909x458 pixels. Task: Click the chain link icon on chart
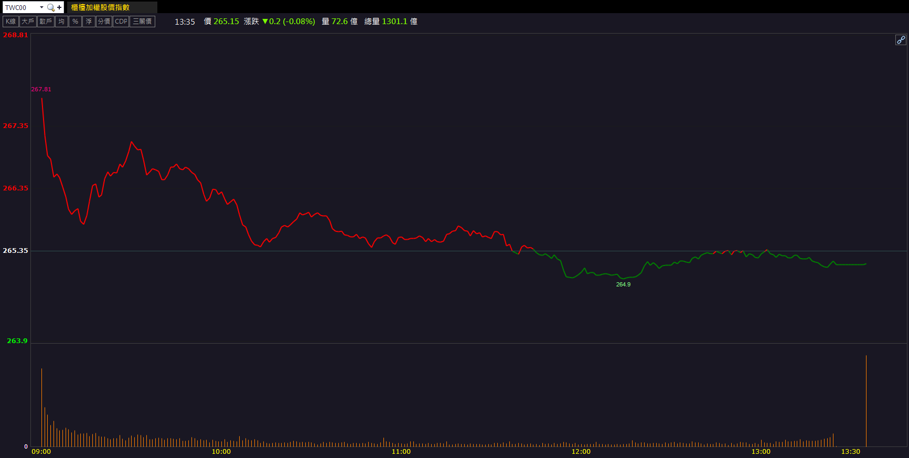pos(900,40)
